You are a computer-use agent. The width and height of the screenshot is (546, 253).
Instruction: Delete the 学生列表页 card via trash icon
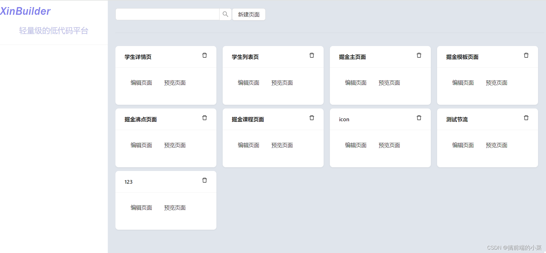[x=312, y=55]
